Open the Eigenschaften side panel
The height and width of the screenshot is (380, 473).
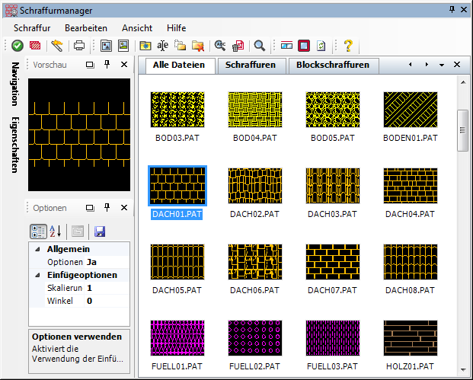(x=14, y=146)
